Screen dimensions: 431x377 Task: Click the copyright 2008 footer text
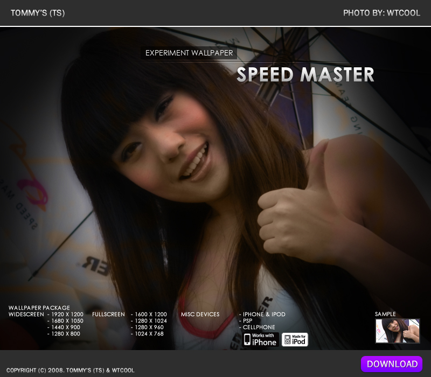71,370
